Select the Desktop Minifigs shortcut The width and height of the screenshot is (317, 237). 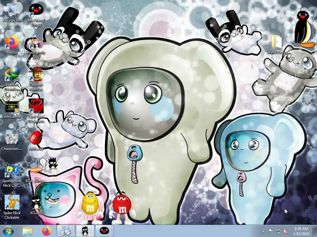36,79
